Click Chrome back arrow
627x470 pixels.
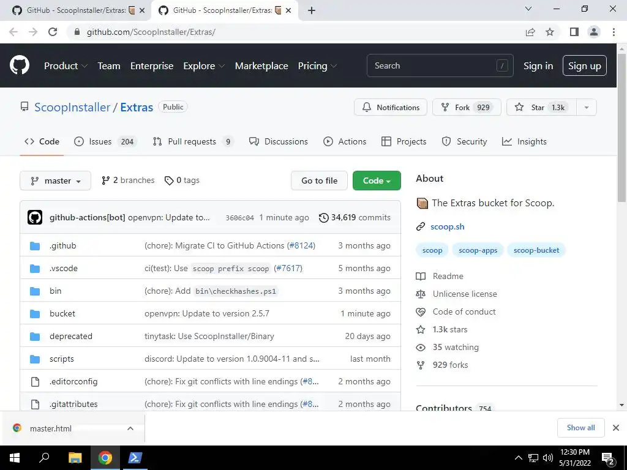click(13, 32)
